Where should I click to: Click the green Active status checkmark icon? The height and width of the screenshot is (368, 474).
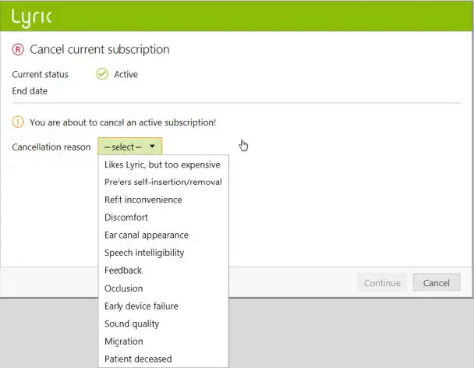point(102,74)
